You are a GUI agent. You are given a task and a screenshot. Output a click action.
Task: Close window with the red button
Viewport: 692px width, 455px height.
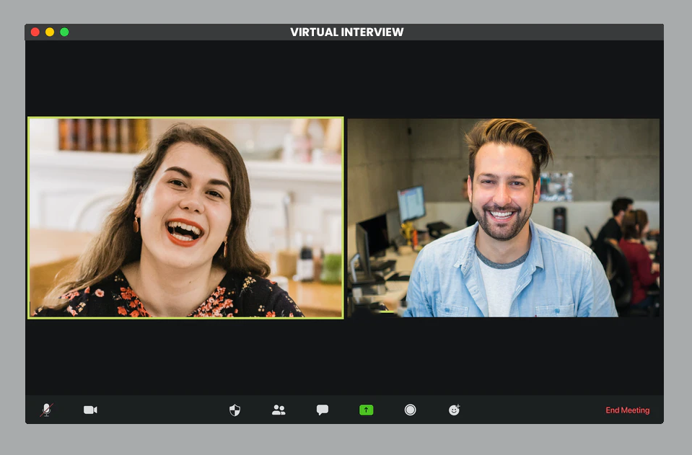click(x=35, y=32)
